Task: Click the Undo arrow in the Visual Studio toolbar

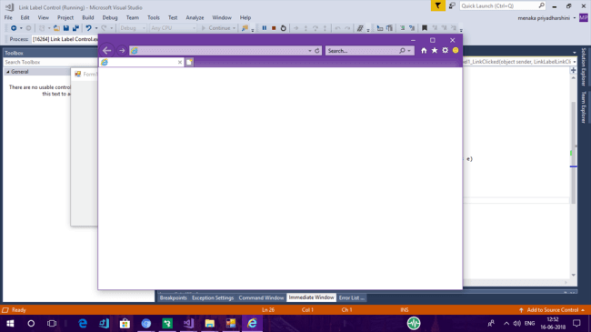Action: 88,28
